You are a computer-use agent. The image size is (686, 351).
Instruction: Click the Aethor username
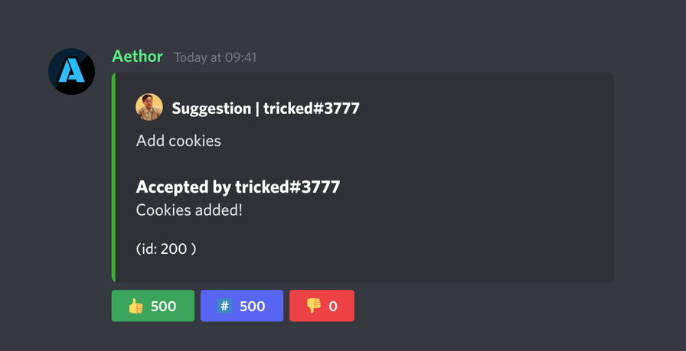coord(137,57)
